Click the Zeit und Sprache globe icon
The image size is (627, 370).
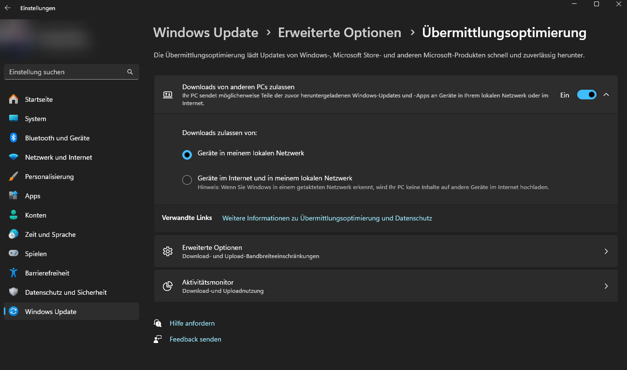point(14,234)
